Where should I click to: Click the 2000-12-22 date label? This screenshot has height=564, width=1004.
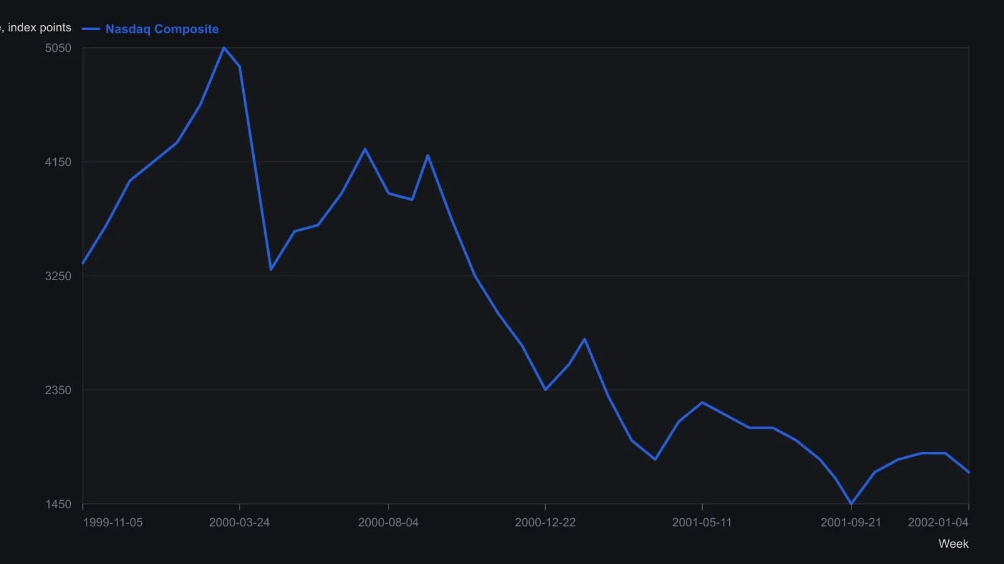545,523
